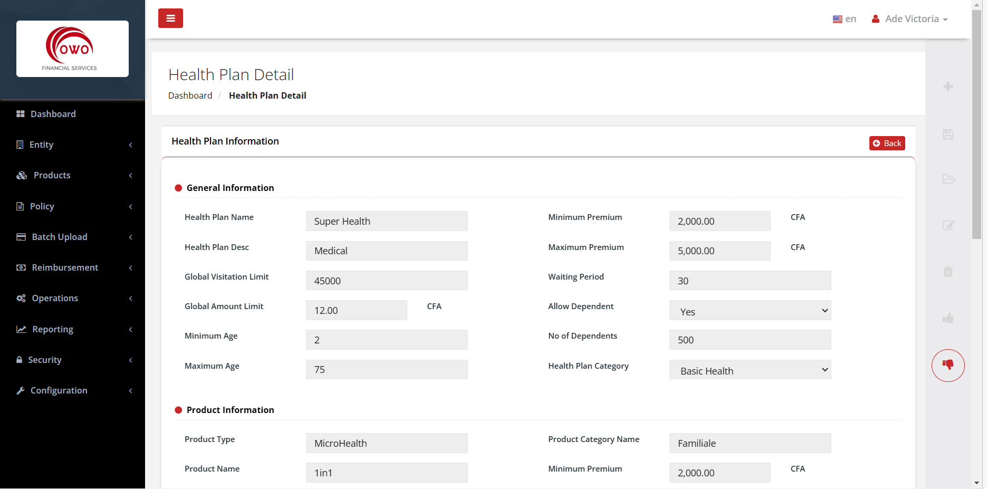Click the Minimum Age field
The width and height of the screenshot is (987, 489).
(387, 340)
